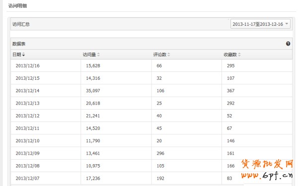Sort by 评论数 column arrows
298x186 pixels.
tap(169, 55)
